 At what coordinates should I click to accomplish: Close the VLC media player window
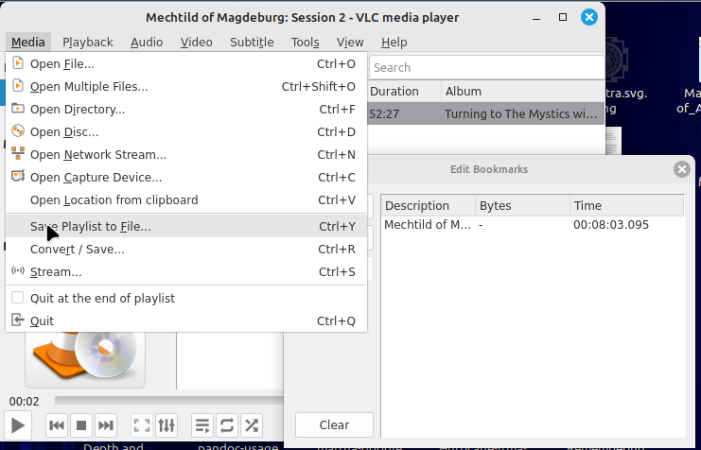(589, 17)
